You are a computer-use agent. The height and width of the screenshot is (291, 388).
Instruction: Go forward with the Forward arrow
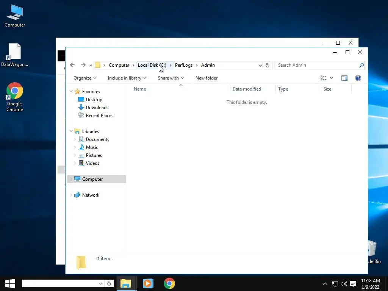[x=83, y=65]
